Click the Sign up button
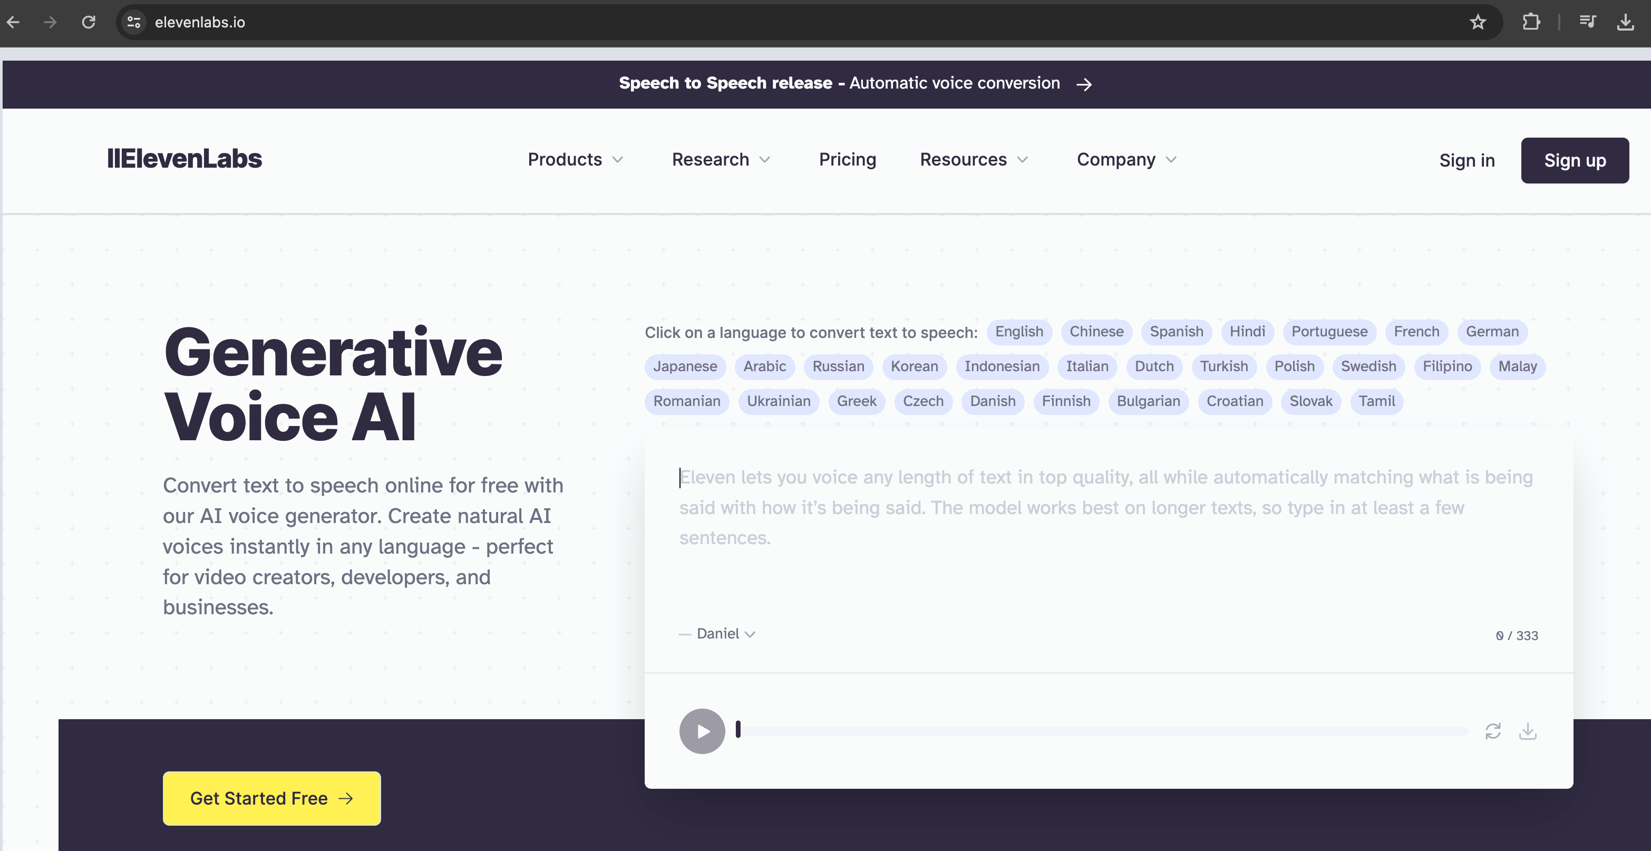Image resolution: width=1651 pixels, height=851 pixels. pos(1575,160)
